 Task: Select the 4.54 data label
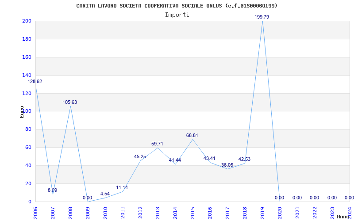(105, 194)
